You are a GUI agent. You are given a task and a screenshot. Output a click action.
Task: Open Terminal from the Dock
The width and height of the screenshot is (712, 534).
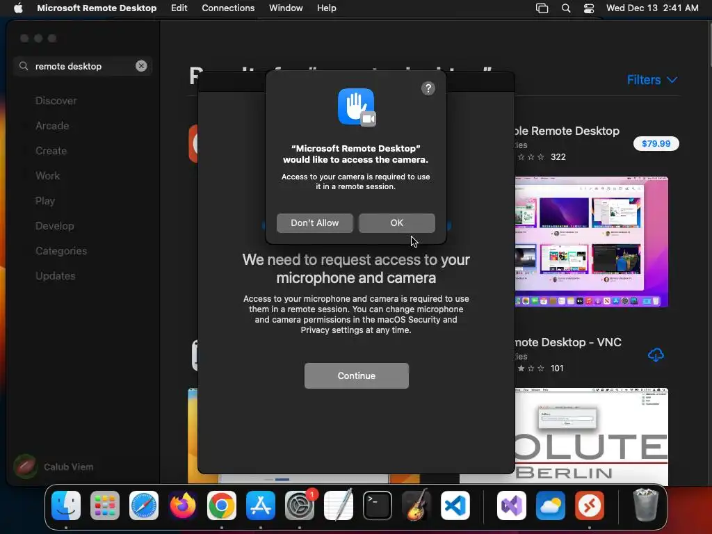[378, 505]
